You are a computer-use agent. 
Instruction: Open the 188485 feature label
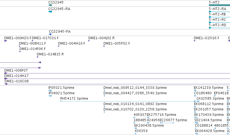(x=140, y=120)
